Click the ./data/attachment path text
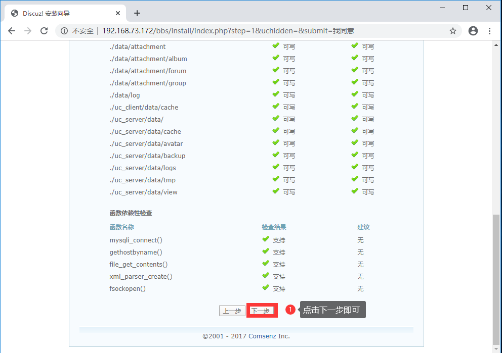This screenshot has height=353, width=502. pos(138,46)
